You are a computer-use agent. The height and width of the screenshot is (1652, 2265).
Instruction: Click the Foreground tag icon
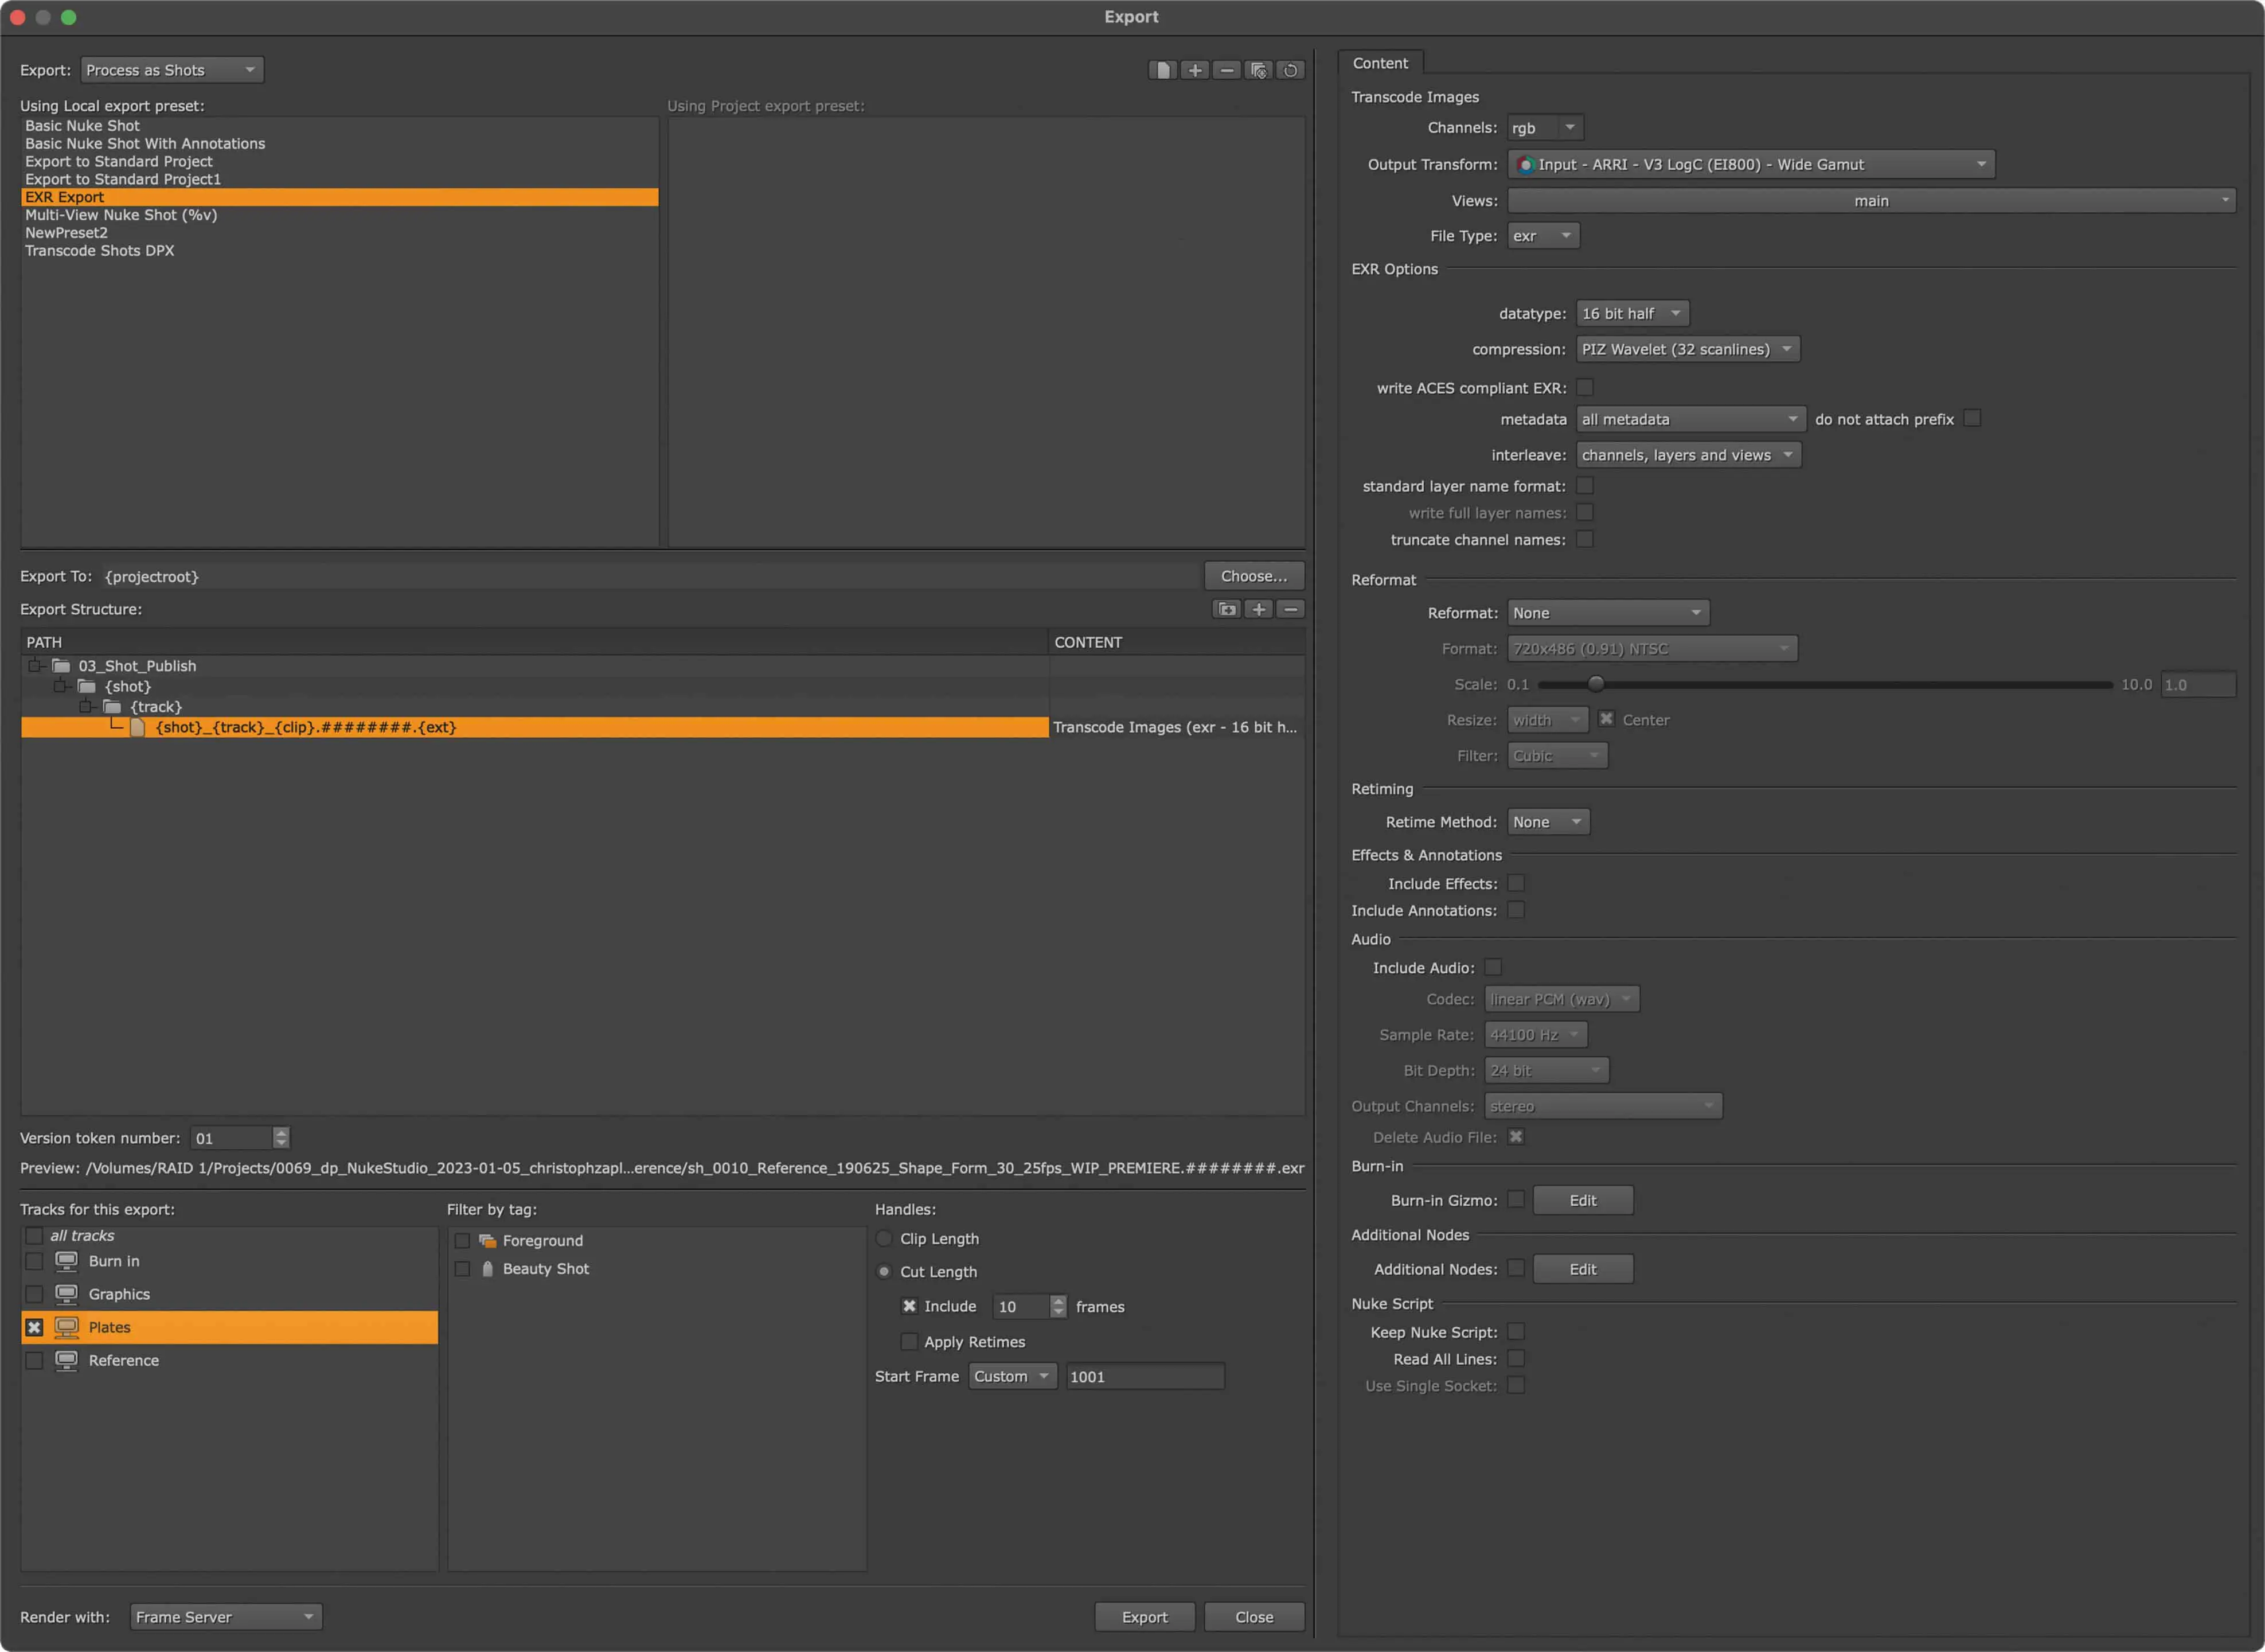[x=488, y=1240]
